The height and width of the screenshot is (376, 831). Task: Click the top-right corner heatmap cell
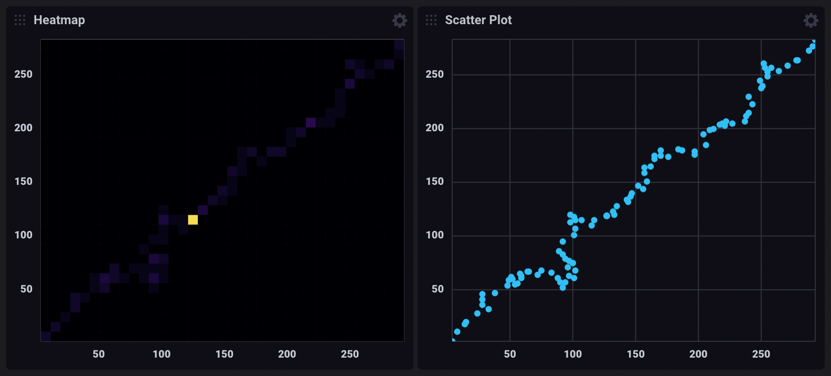click(x=399, y=45)
